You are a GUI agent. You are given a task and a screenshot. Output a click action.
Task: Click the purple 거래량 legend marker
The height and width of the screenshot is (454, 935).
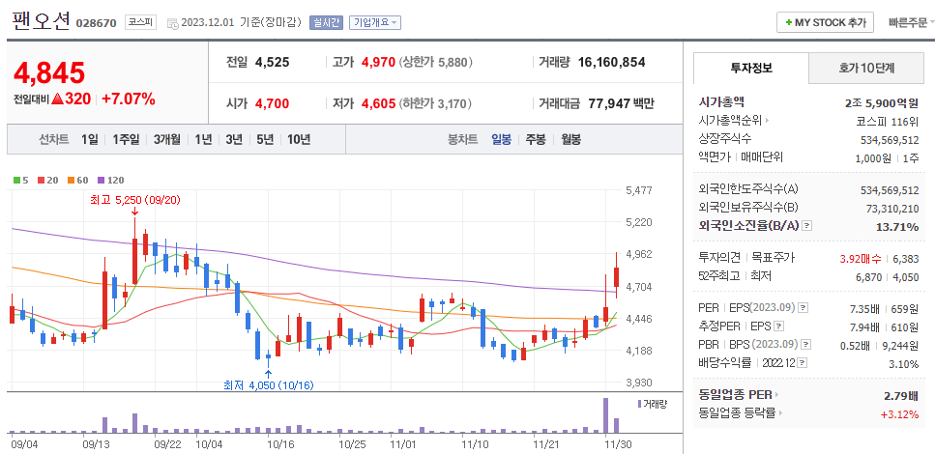(x=640, y=404)
